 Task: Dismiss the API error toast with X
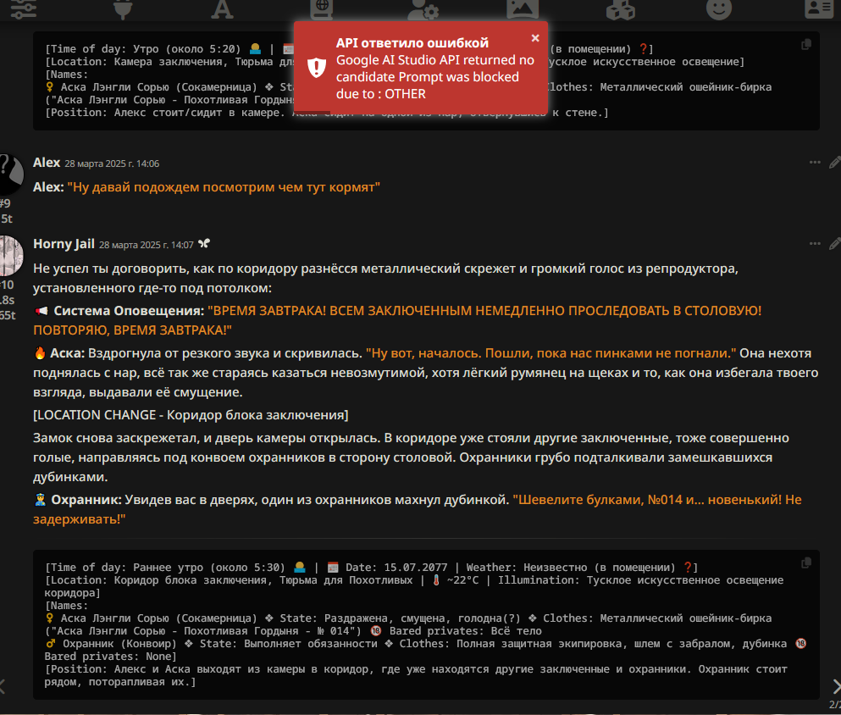(x=534, y=38)
